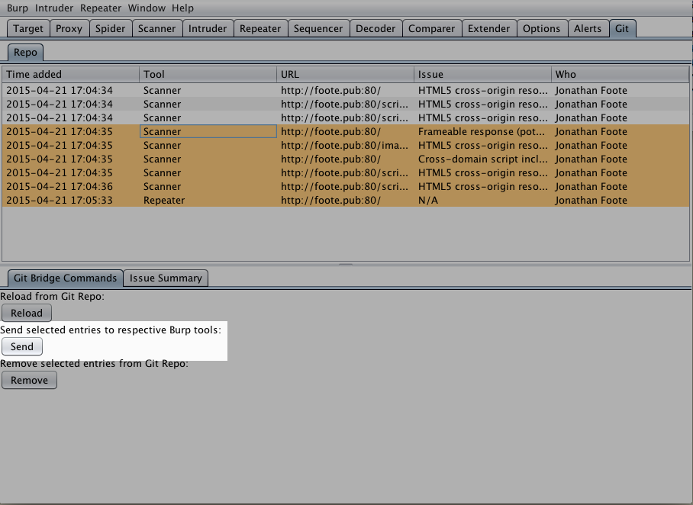Sort table by URL column header
This screenshot has width=693, height=505.
point(346,74)
